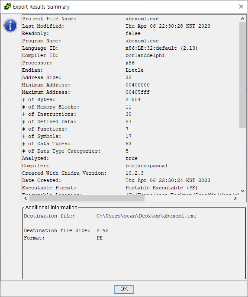248x297 pixels.
Task: Click the blue information icon
Action: [x=10, y=26]
